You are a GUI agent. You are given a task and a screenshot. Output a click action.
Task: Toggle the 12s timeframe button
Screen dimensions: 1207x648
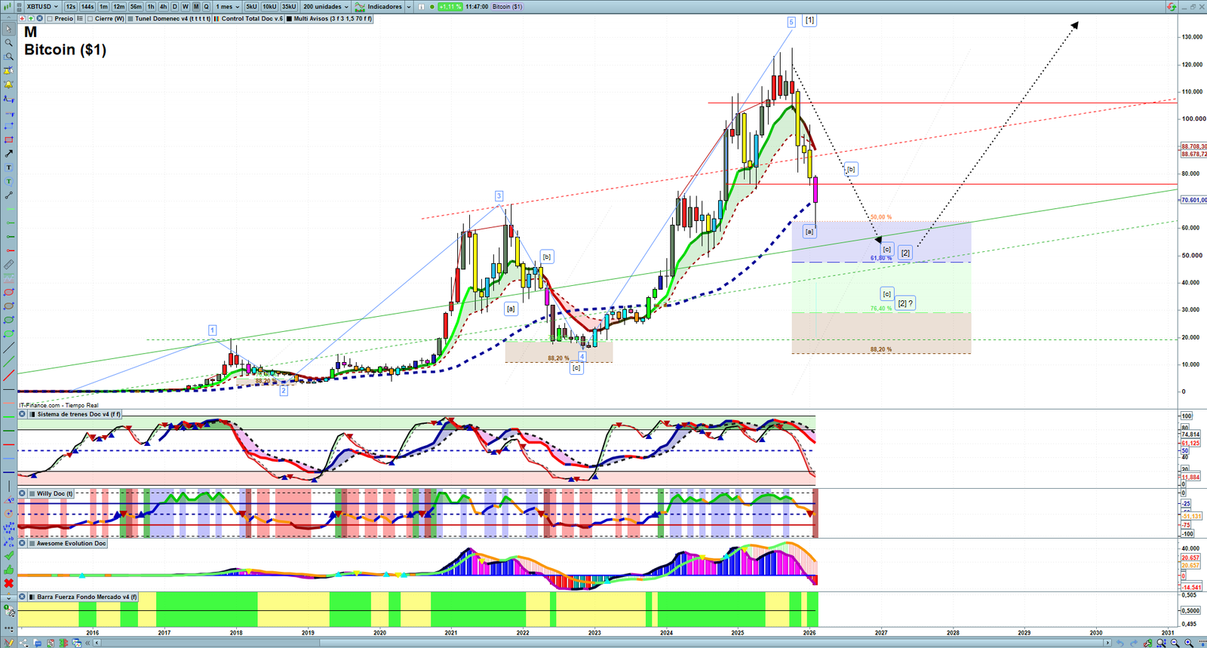click(x=71, y=7)
